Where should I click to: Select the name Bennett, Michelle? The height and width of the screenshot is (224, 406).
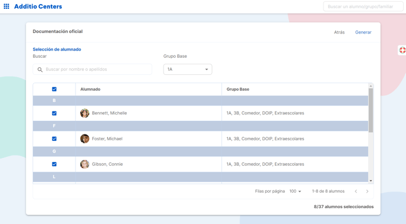[x=109, y=113]
